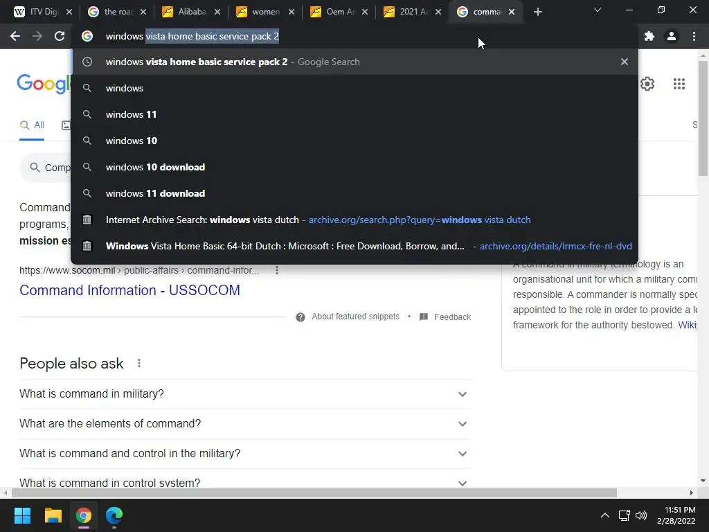The height and width of the screenshot is (532, 709).
Task: Select the 'windows 11' suggestion
Action: pos(354,114)
